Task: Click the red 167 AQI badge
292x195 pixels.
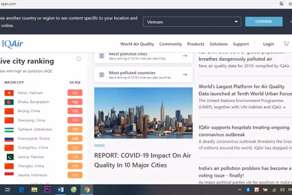Action: point(75,93)
